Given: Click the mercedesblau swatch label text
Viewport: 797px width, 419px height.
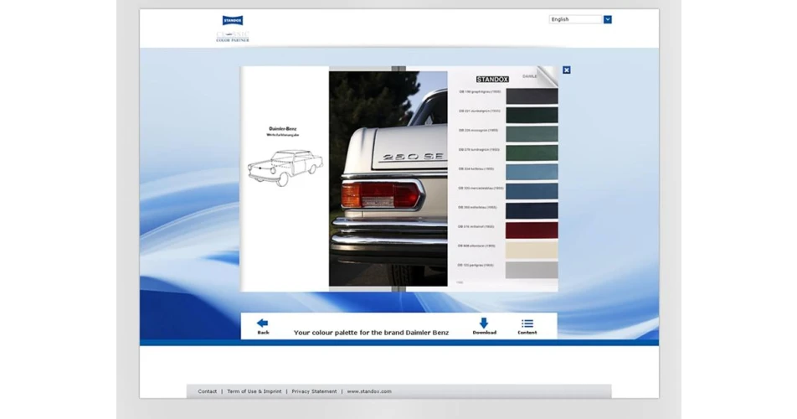Looking at the screenshot, I should [x=481, y=189].
